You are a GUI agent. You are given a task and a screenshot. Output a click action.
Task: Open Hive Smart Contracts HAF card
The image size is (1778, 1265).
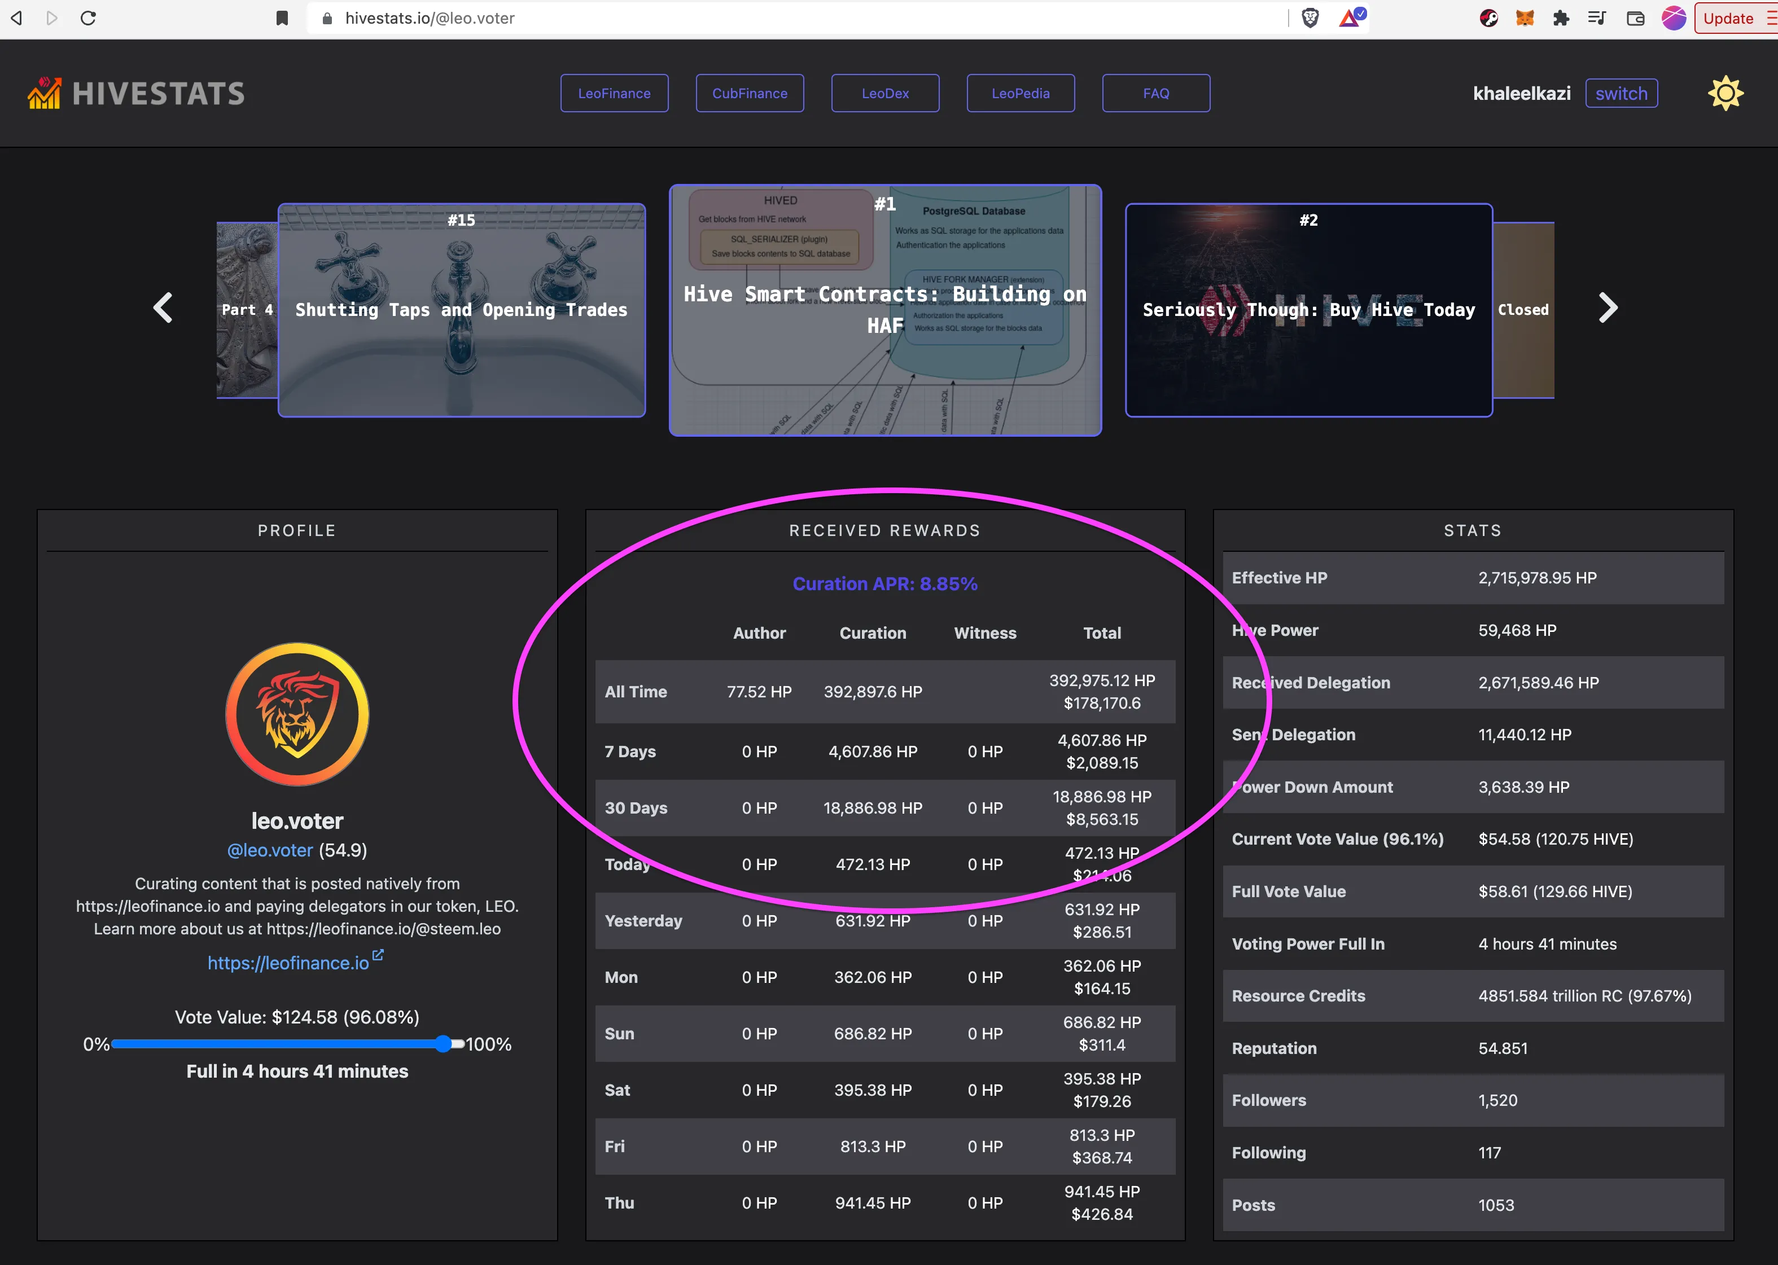[885, 310]
